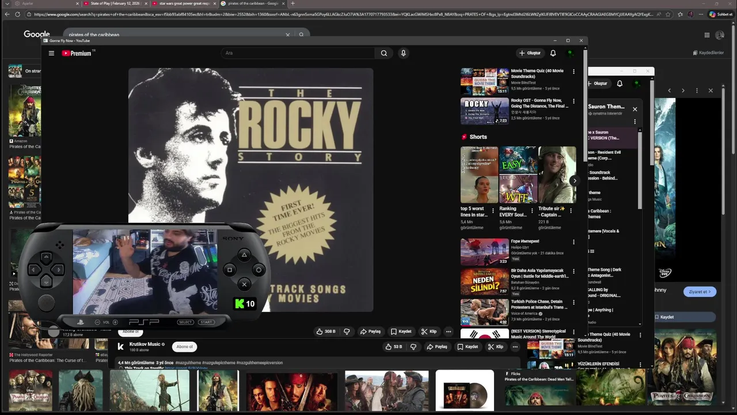Open options menu for Горы Империя video
This screenshot has height=415, width=737.
[573, 242]
